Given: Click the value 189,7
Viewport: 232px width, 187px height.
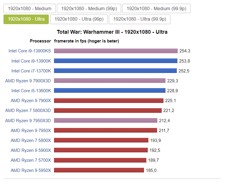Looking at the screenshot, I should [x=153, y=160].
